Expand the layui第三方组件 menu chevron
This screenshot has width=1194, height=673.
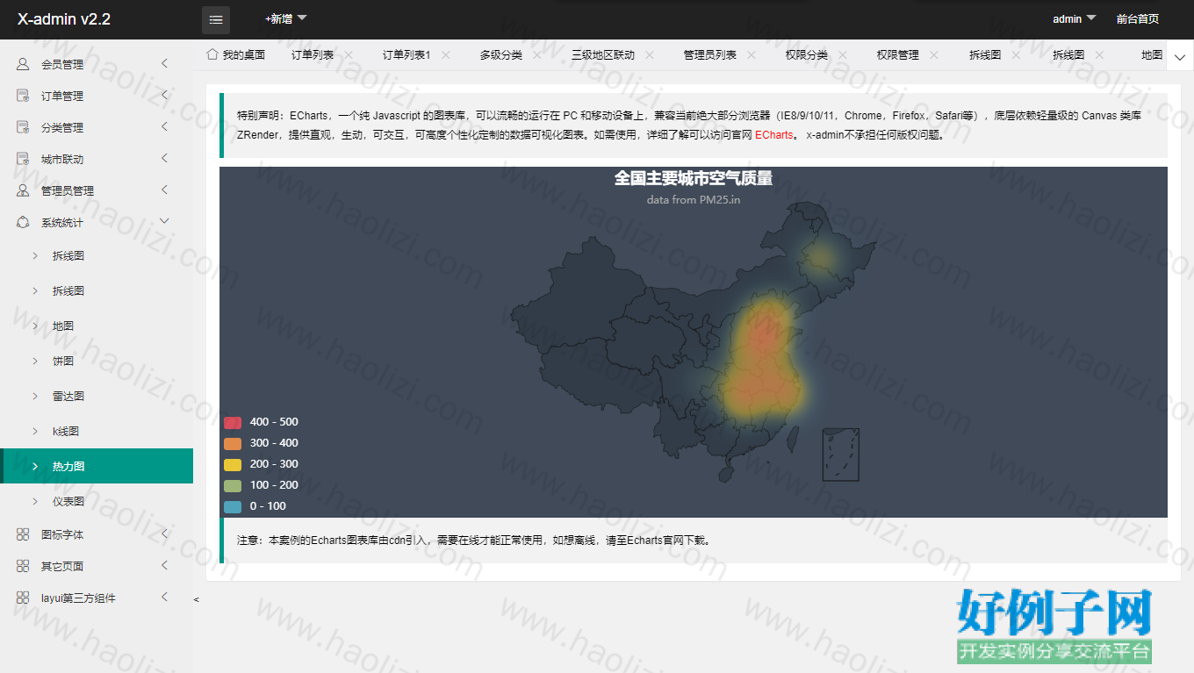[x=164, y=597]
